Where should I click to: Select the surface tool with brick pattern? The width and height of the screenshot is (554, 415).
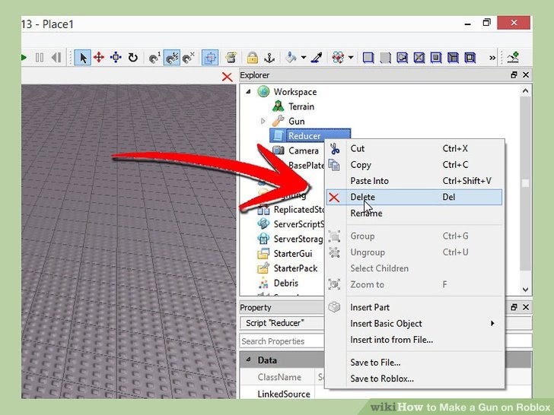tap(453, 58)
